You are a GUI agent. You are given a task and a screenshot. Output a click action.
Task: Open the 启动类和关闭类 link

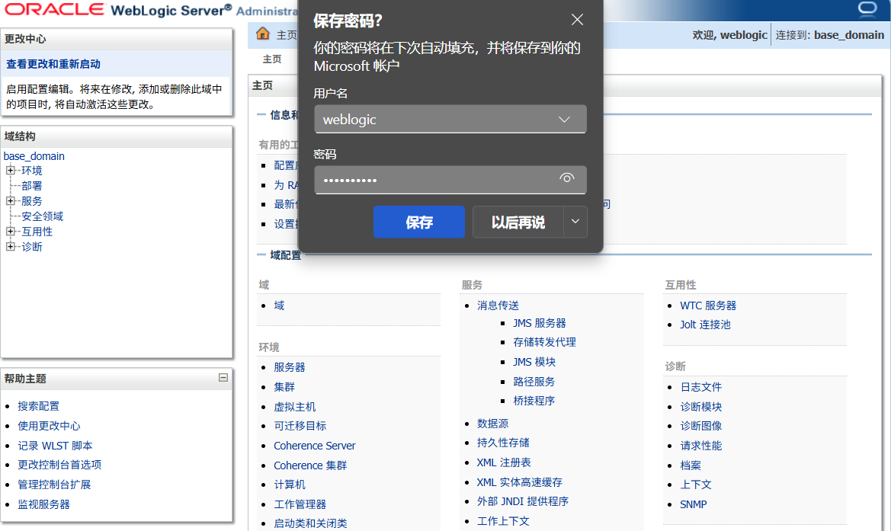pos(311,523)
